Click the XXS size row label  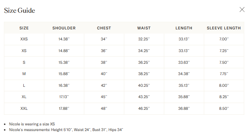[x=24, y=39]
